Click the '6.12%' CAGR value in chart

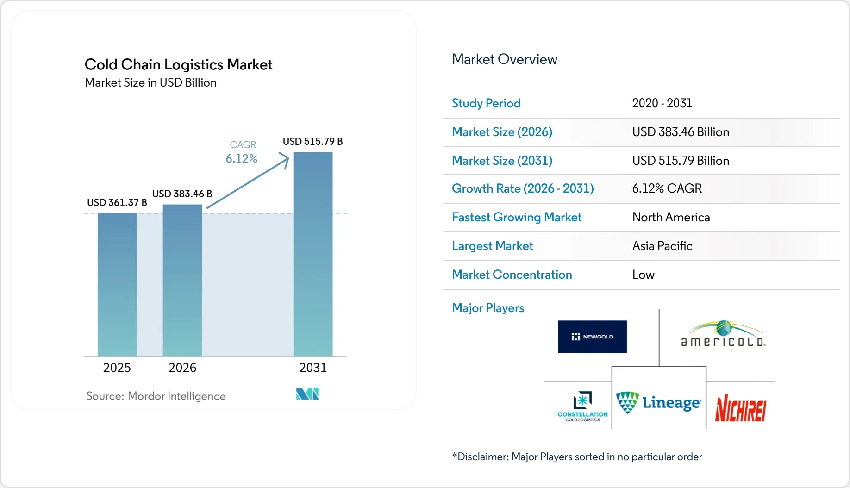(x=242, y=158)
